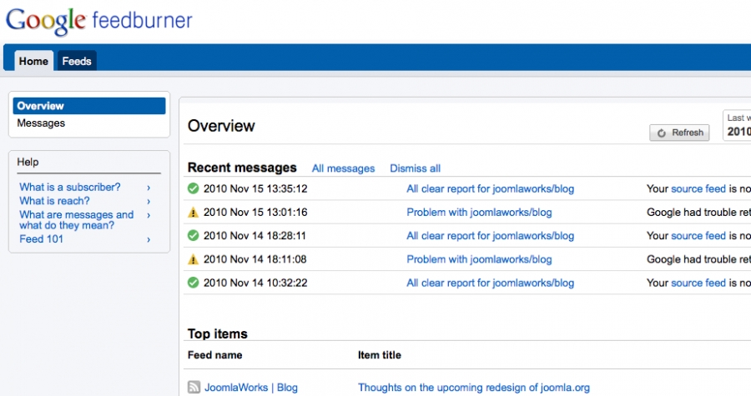The width and height of the screenshot is (751, 396).
Task: Switch to the Feeds tab
Action: click(x=77, y=61)
